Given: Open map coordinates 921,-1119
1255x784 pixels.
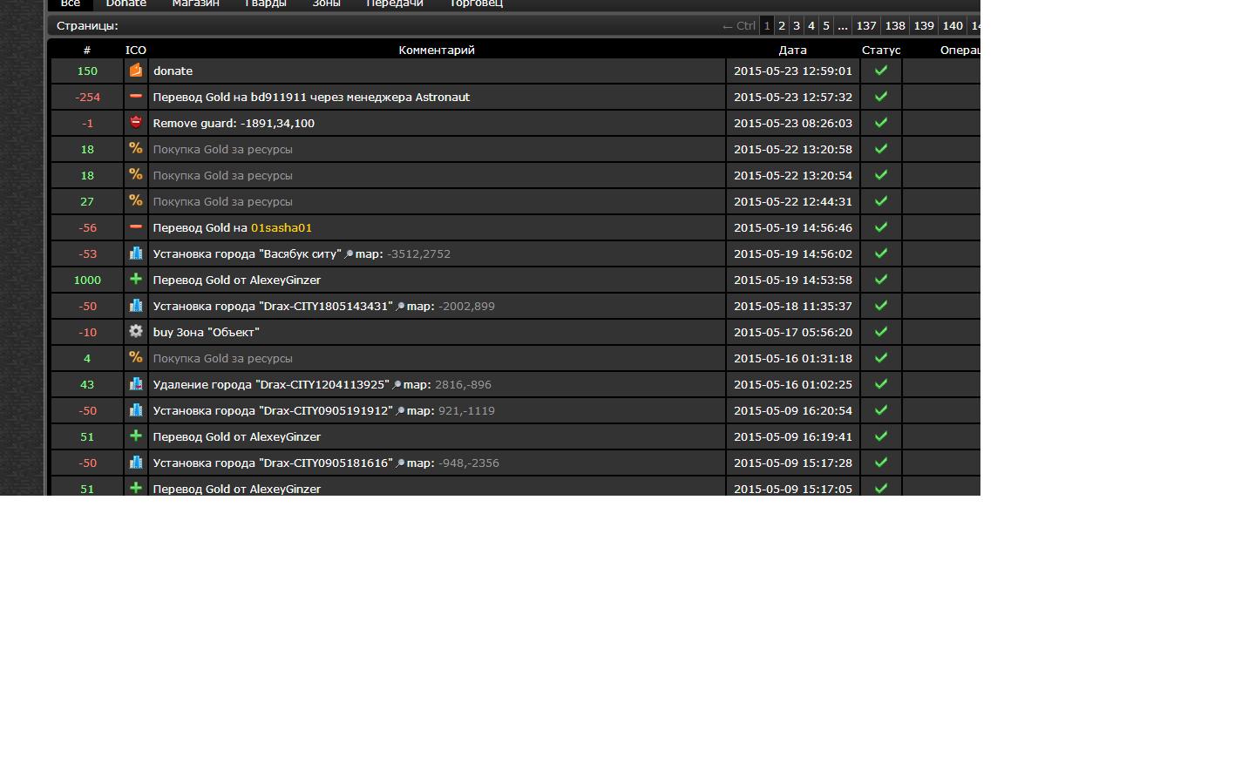Looking at the screenshot, I should tap(466, 410).
